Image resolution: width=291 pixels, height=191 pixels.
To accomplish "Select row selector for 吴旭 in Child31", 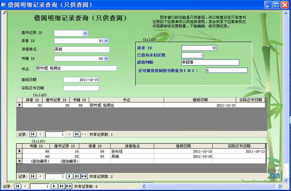I will [19, 156].
